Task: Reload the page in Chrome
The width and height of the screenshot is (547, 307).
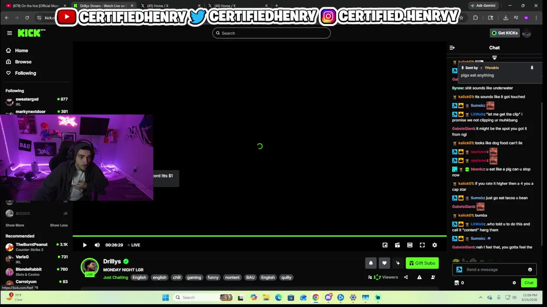Action: pyautogui.click(x=27, y=17)
